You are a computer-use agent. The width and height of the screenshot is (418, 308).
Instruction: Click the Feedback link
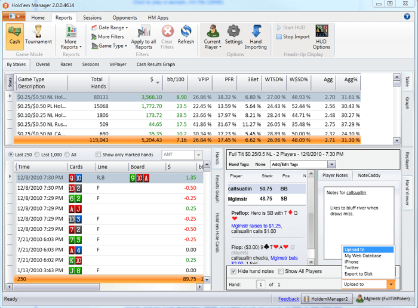pos(288,299)
